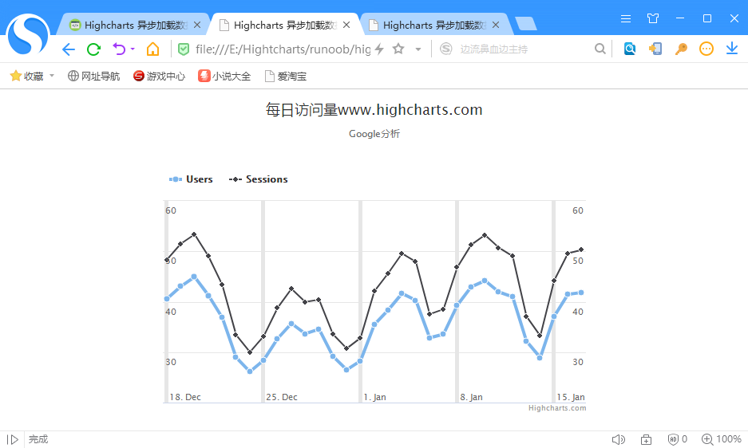Image resolution: width=748 pixels, height=448 pixels.
Task: Open a new tab button
Action: click(x=526, y=24)
